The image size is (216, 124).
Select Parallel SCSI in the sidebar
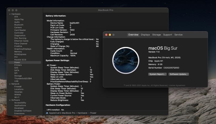[x=20, y=60]
